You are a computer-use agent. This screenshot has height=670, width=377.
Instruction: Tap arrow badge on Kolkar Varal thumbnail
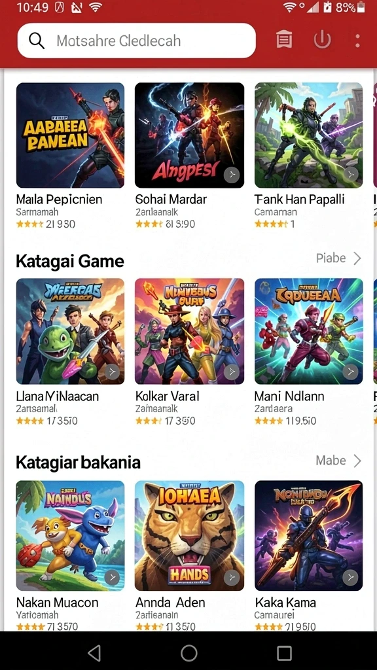232,372
